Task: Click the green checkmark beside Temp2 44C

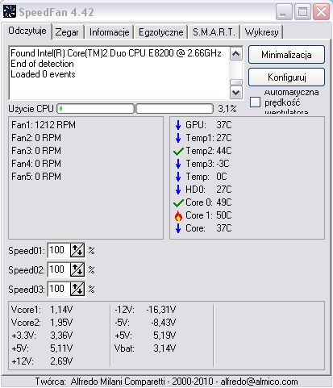Action: point(178,152)
